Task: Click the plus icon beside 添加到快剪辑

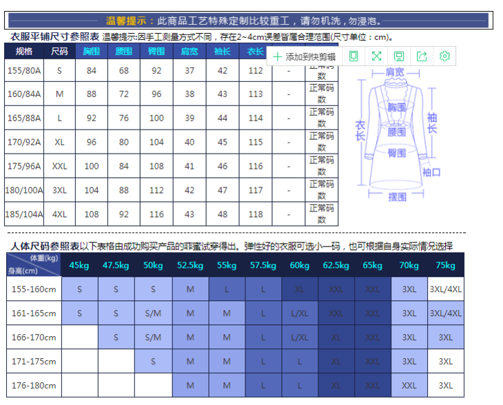Action: click(278, 56)
